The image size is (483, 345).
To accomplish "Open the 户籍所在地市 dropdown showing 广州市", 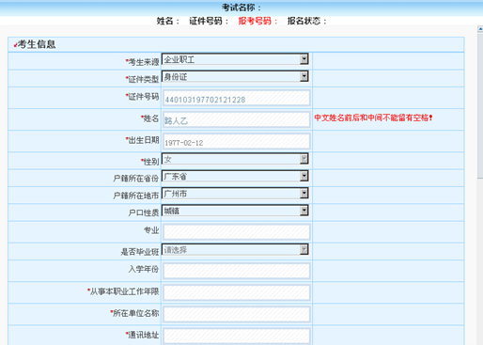I will click(x=235, y=194).
